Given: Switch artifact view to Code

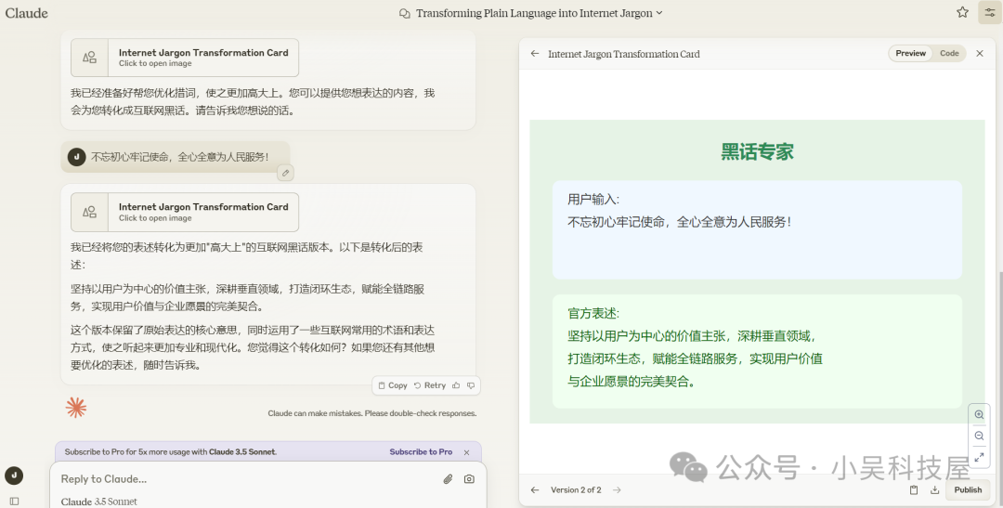Looking at the screenshot, I should 949,54.
